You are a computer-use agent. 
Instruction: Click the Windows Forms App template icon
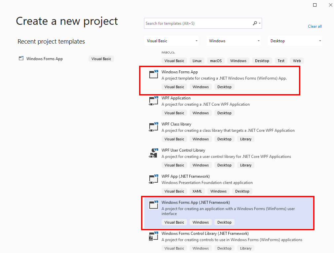(x=154, y=74)
